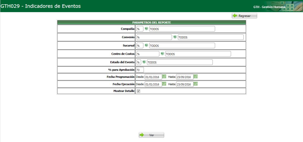Click Fecha Ejecución Hasta date field
The image size is (303, 142).
click(x=185, y=84)
